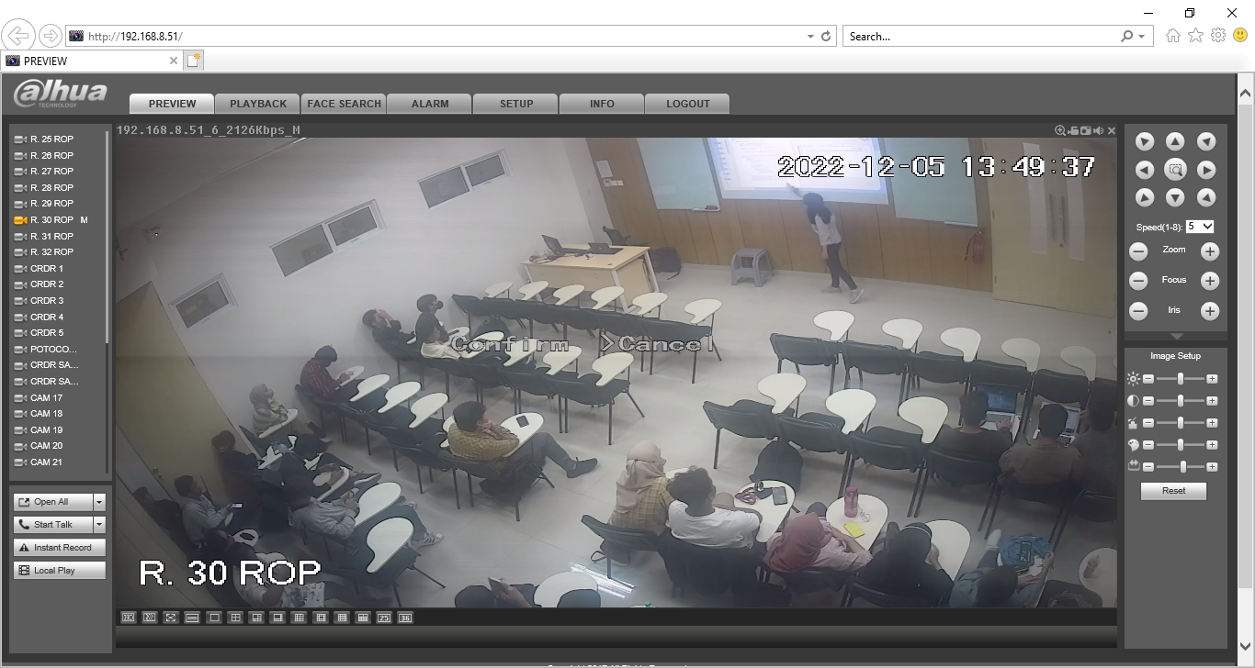Increase brightness with plus button
1255x668 pixels.
pyautogui.click(x=1212, y=379)
